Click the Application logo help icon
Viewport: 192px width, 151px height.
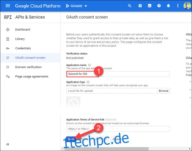(x=88, y=82)
